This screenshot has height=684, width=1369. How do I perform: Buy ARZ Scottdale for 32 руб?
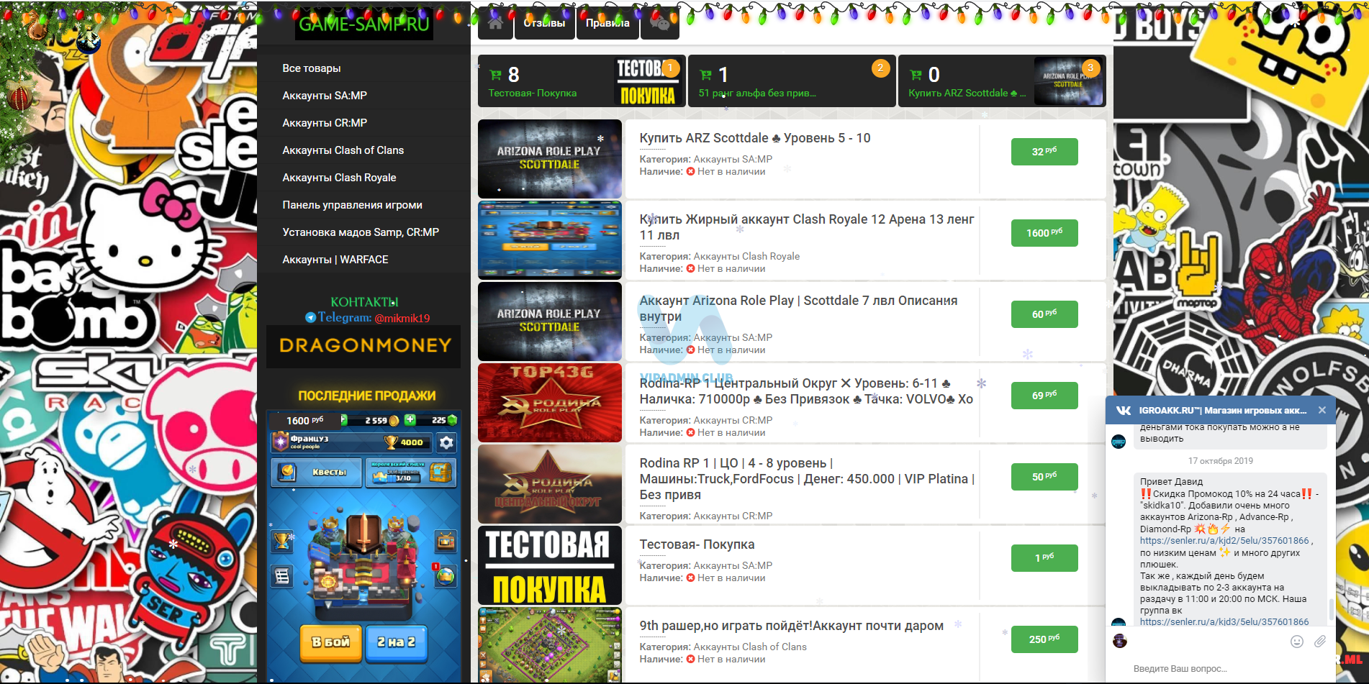[x=1044, y=152]
